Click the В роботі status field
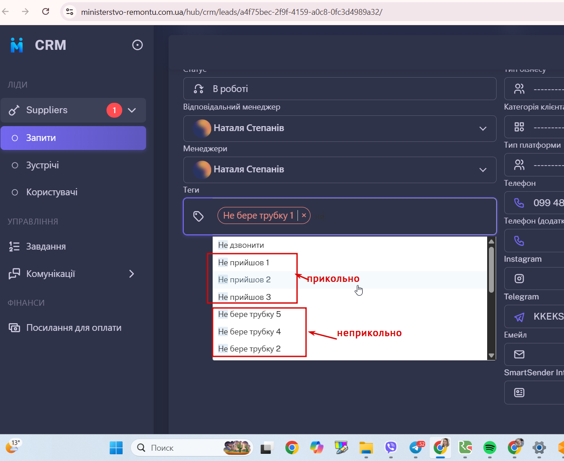Image resolution: width=564 pixels, height=461 pixels. [340, 89]
